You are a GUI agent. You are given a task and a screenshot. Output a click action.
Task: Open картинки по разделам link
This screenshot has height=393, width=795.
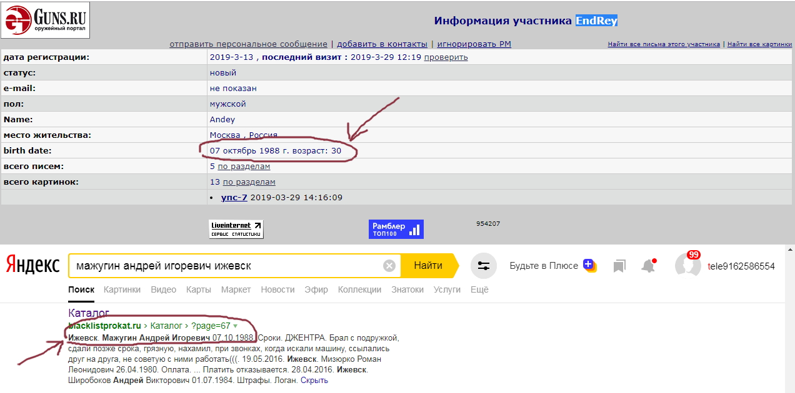(249, 182)
